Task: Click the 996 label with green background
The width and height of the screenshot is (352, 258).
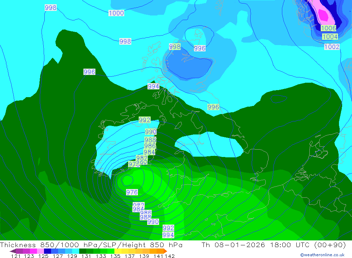Action: click(x=213, y=107)
